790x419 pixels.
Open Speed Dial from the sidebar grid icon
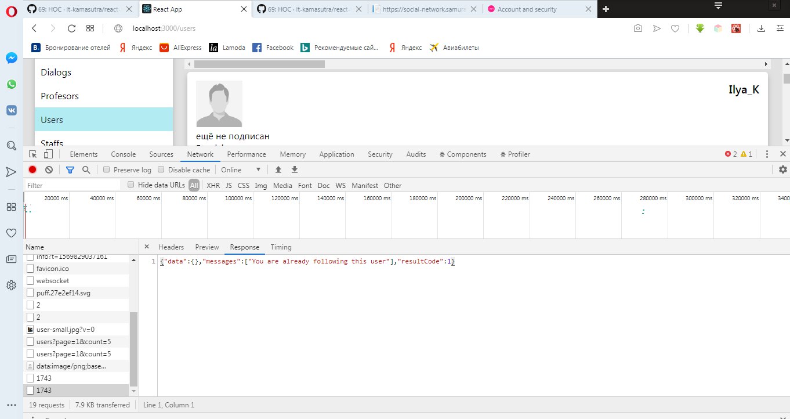tap(11, 207)
